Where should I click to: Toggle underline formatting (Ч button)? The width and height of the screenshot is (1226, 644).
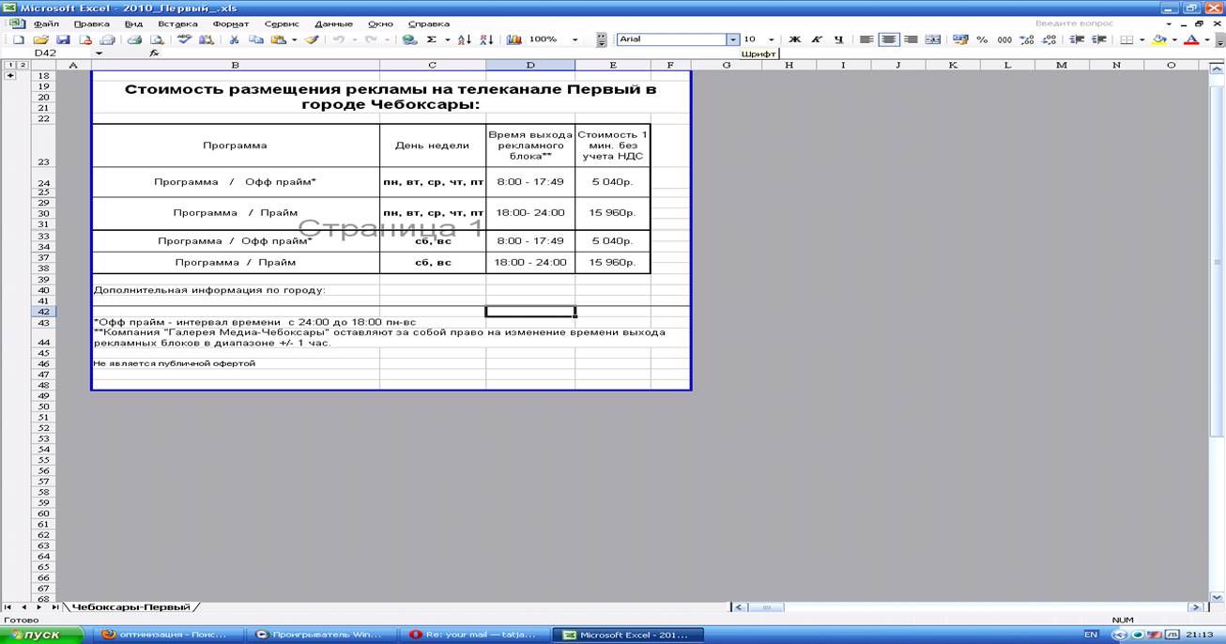(838, 40)
